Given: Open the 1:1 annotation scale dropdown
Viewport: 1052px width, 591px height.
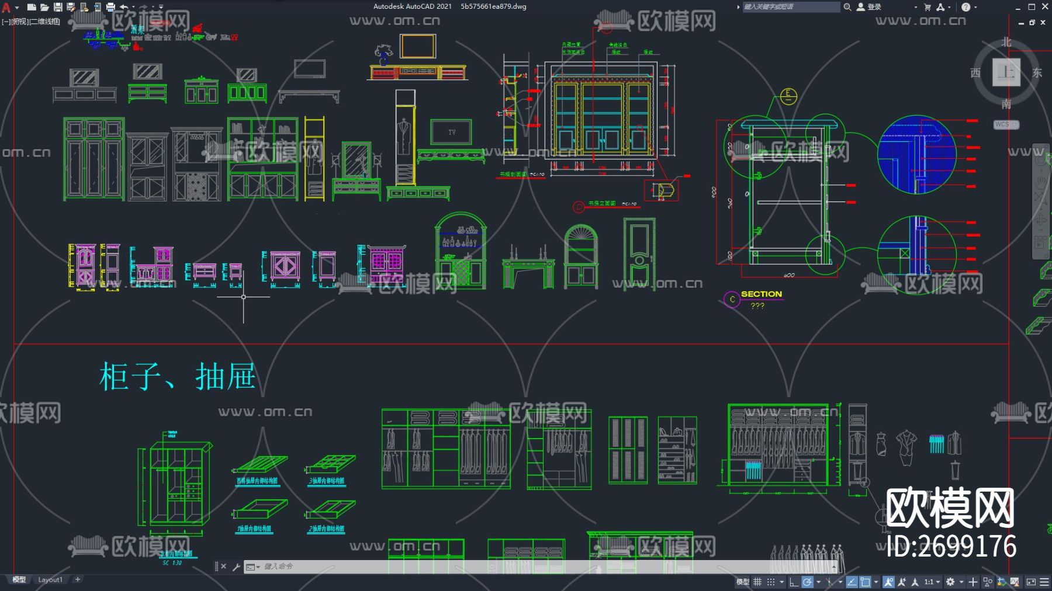Looking at the screenshot, I should tap(932, 582).
